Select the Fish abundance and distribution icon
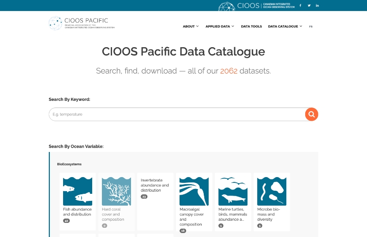This screenshot has height=237, width=367. click(78, 191)
